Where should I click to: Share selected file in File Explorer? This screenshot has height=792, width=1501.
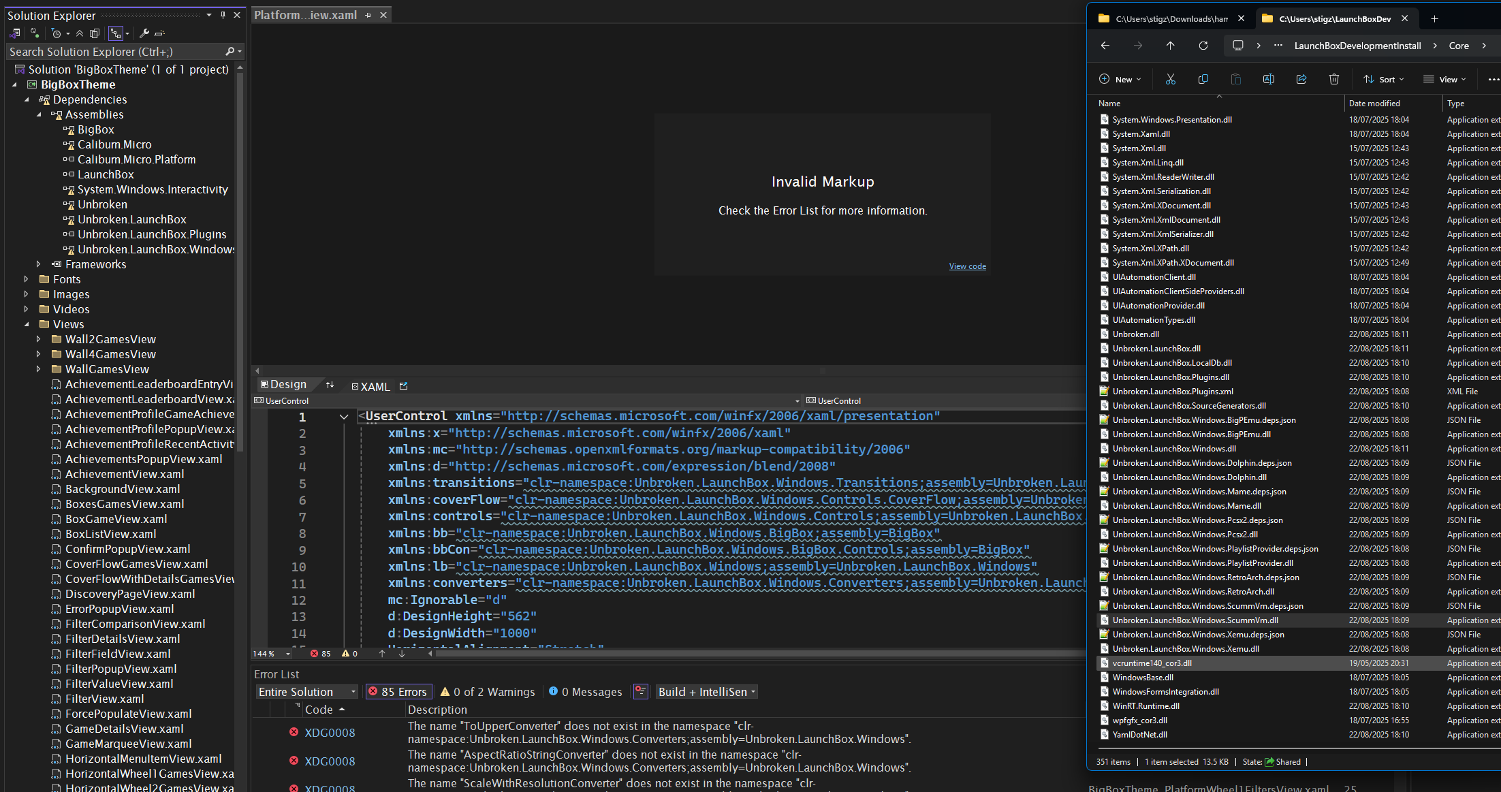coord(1301,79)
